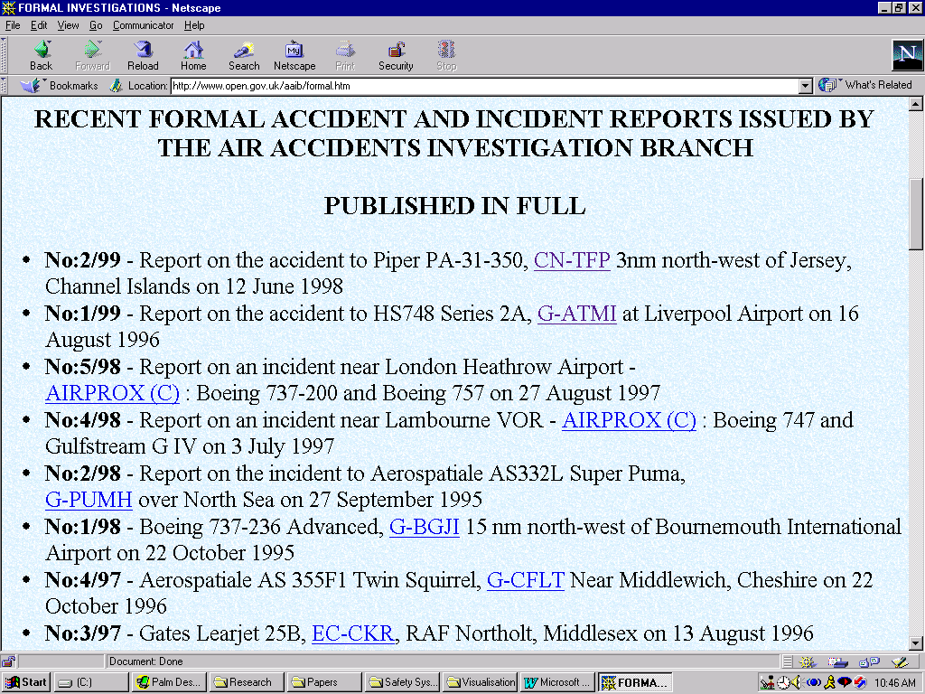Click the page proxy icon beside Location
This screenshot has width=925, height=694.
click(116, 86)
